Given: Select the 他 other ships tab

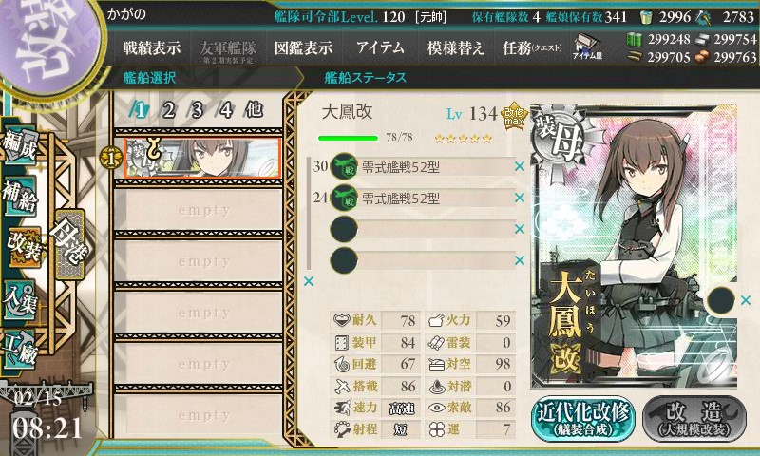Looking at the screenshot, I should [254, 110].
